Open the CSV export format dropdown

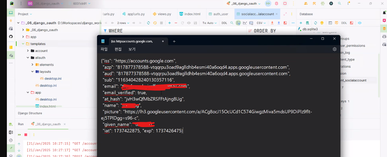[261, 23]
